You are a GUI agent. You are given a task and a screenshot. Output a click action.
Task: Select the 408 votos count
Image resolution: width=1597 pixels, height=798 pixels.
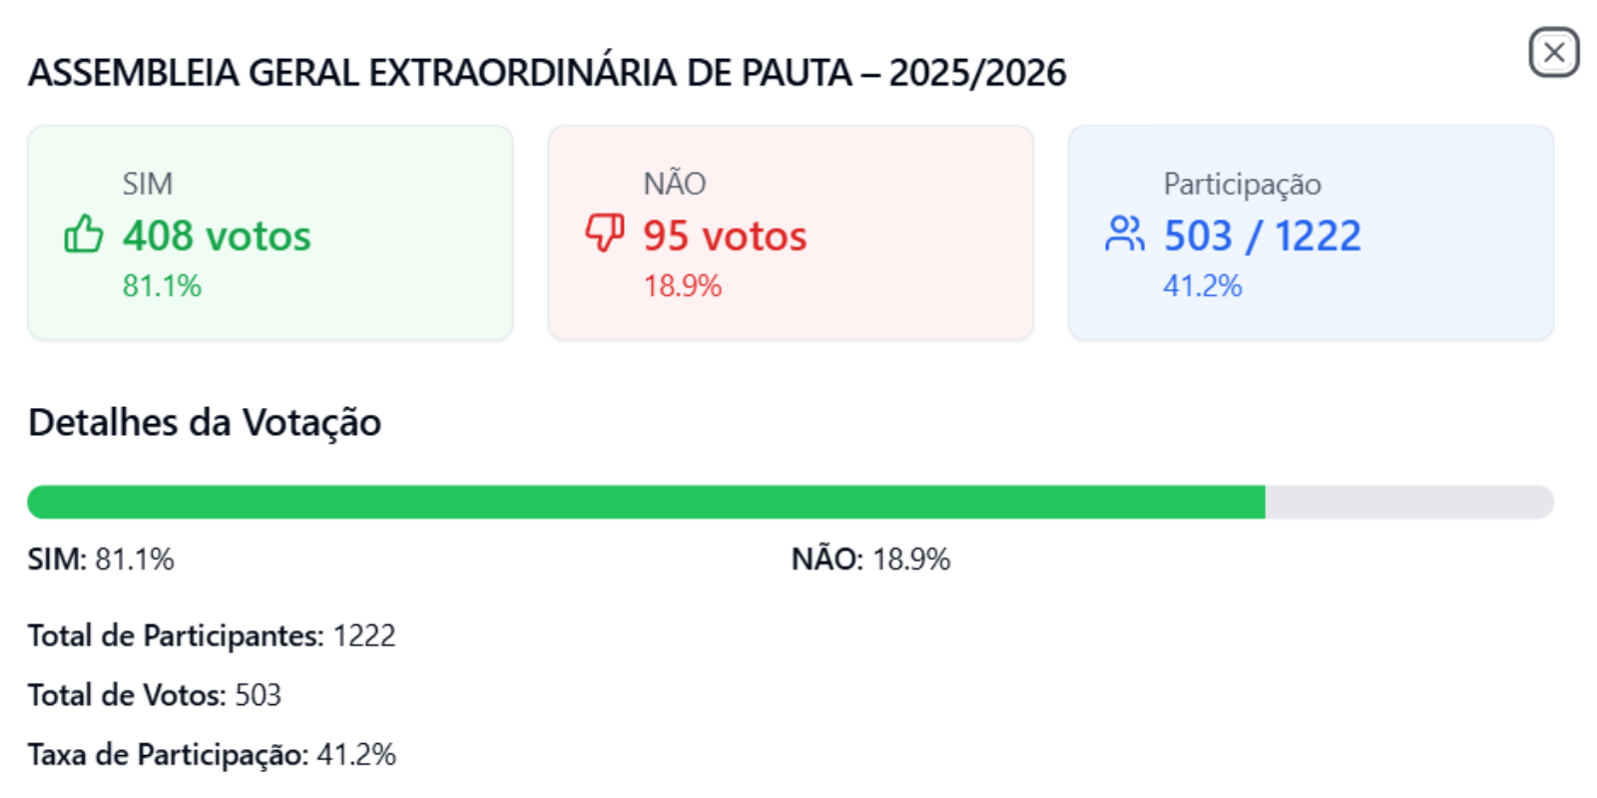click(217, 236)
